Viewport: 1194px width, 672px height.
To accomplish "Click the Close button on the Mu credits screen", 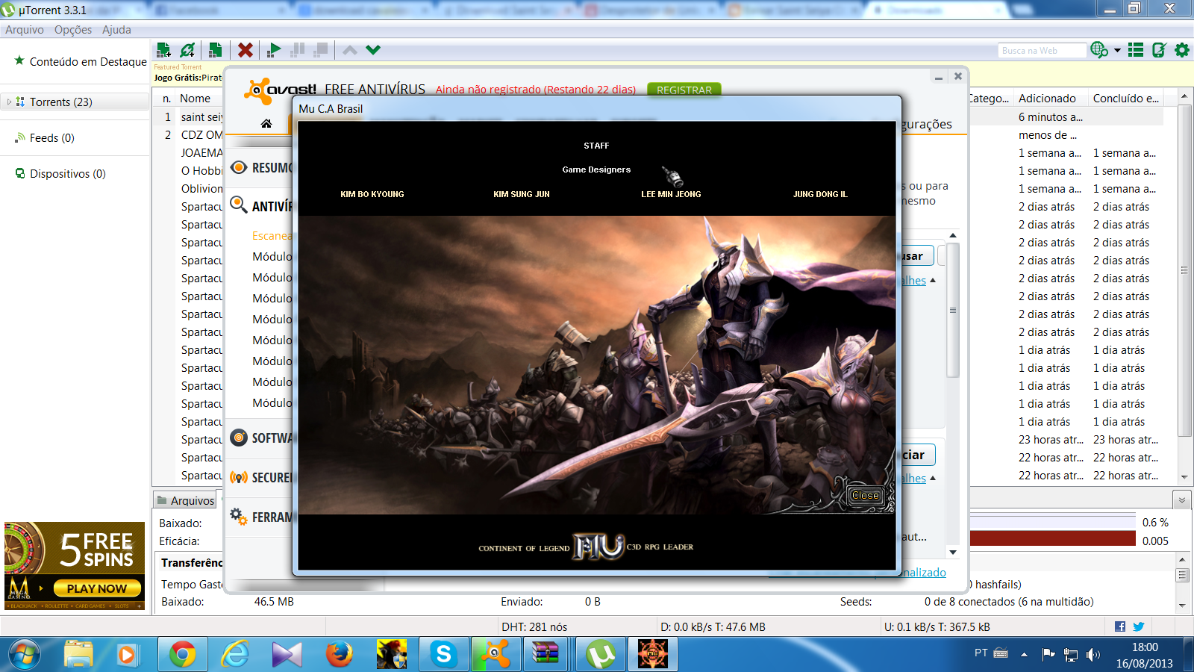I will tap(865, 495).
